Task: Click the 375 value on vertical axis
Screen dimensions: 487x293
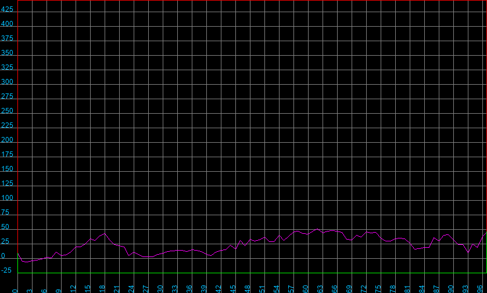Action: point(7,38)
